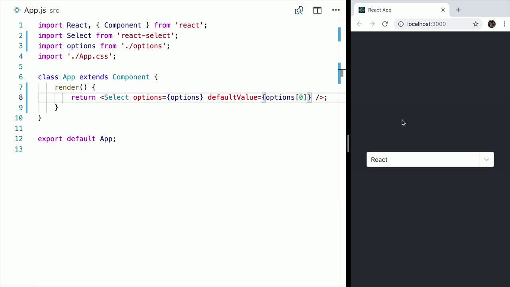This screenshot has height=287, width=510.
Task: Split the editor using the layout icon
Action: 317,10
